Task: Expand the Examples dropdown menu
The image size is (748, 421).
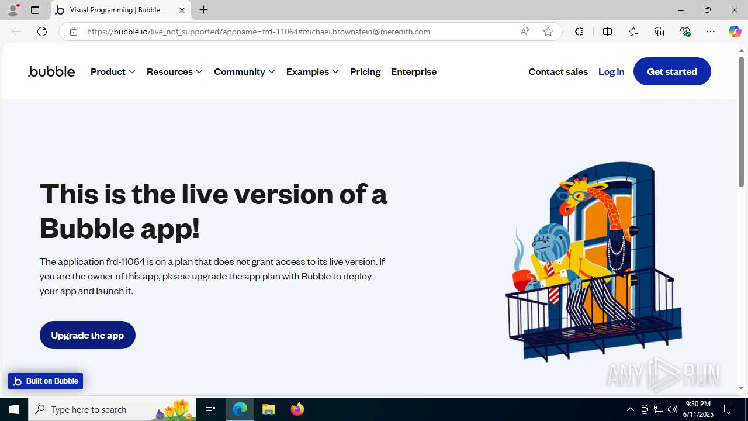Action: (313, 71)
